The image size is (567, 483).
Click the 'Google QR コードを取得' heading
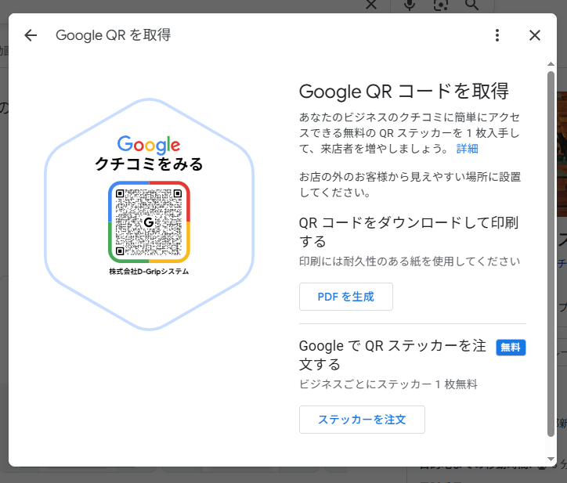point(404,91)
